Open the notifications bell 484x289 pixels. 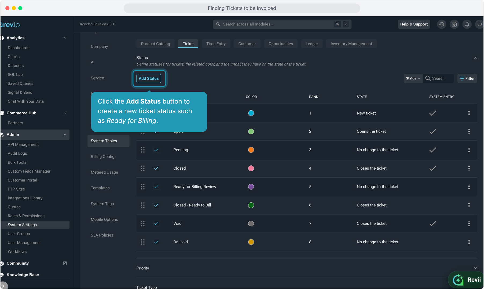(467, 24)
